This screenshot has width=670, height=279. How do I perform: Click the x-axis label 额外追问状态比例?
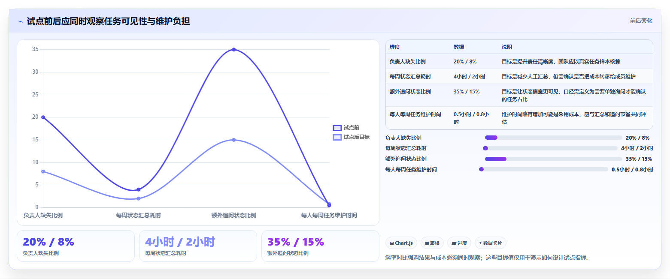coord(234,215)
